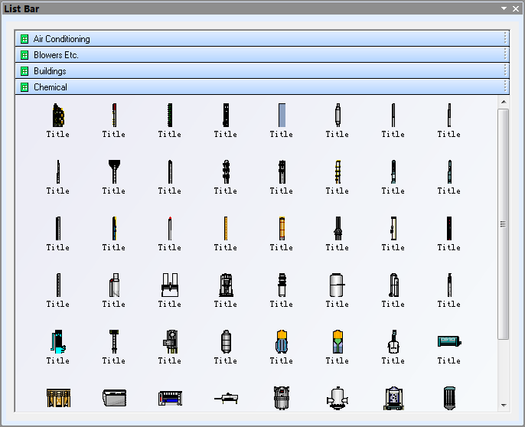Select the solid blue-gray rectangular column symbol
Image resolution: width=525 pixels, height=427 pixels.
tap(282, 115)
